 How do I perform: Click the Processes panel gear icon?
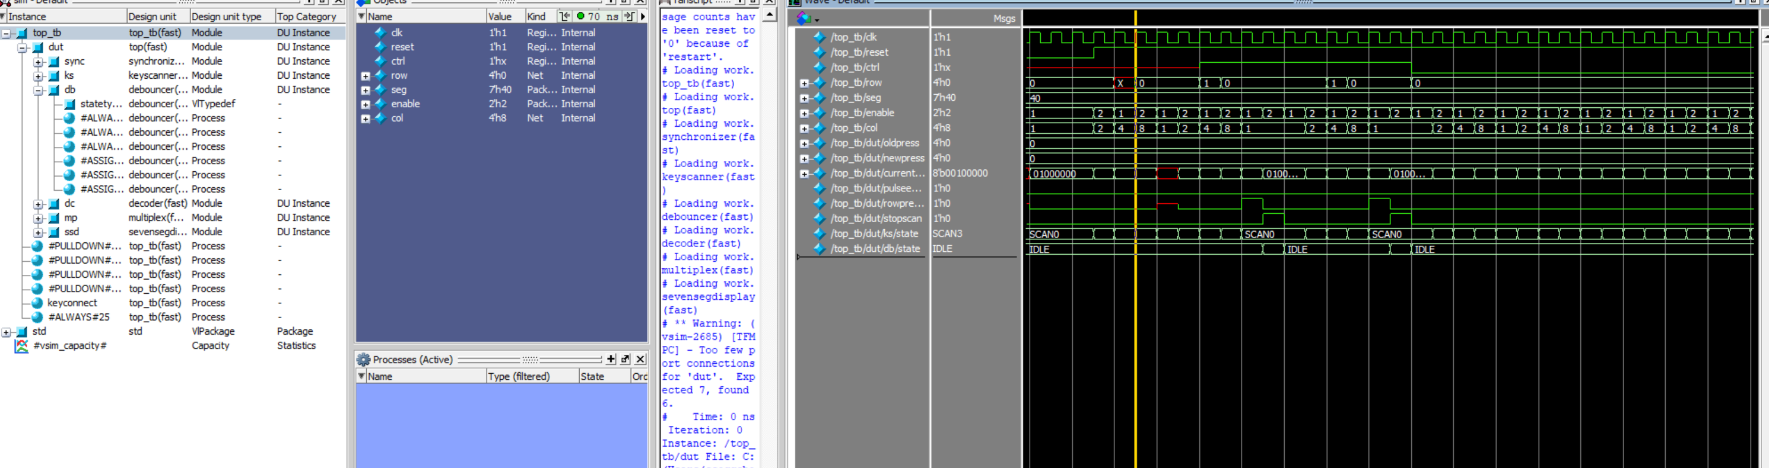point(363,360)
